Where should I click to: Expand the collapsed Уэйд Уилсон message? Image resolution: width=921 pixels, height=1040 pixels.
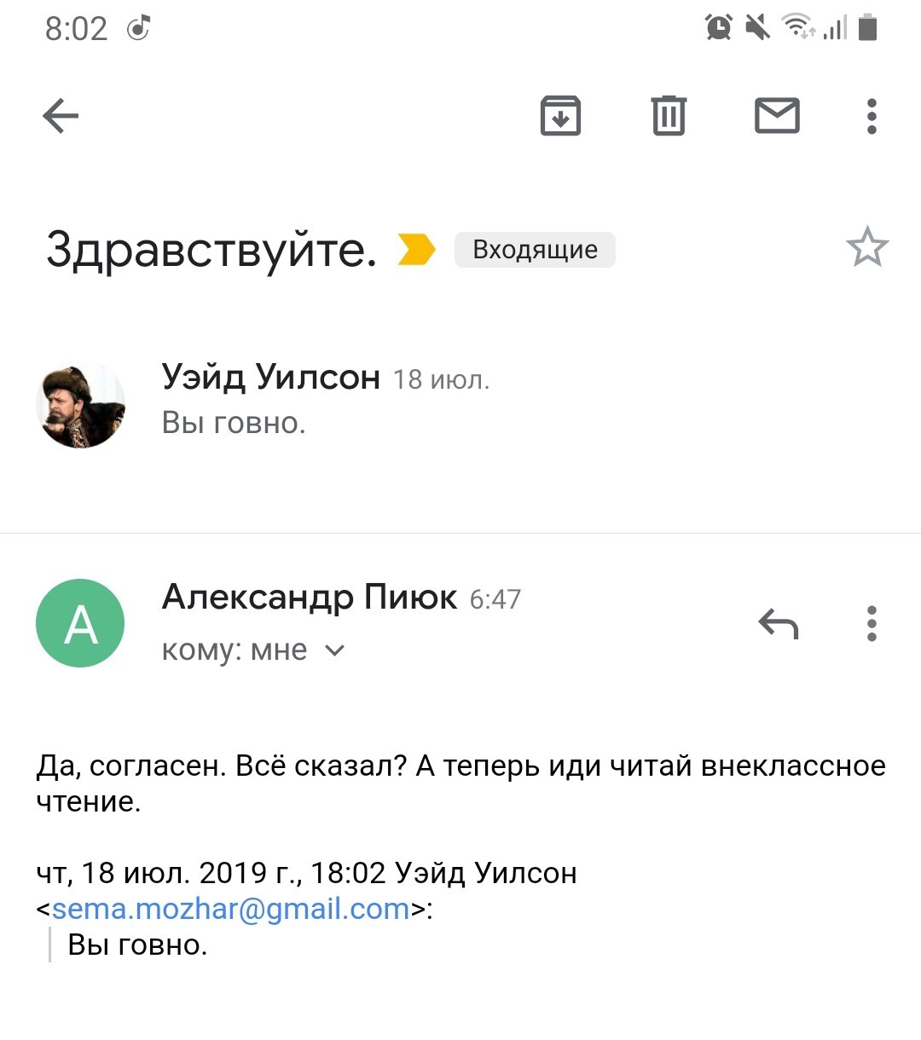click(x=324, y=401)
